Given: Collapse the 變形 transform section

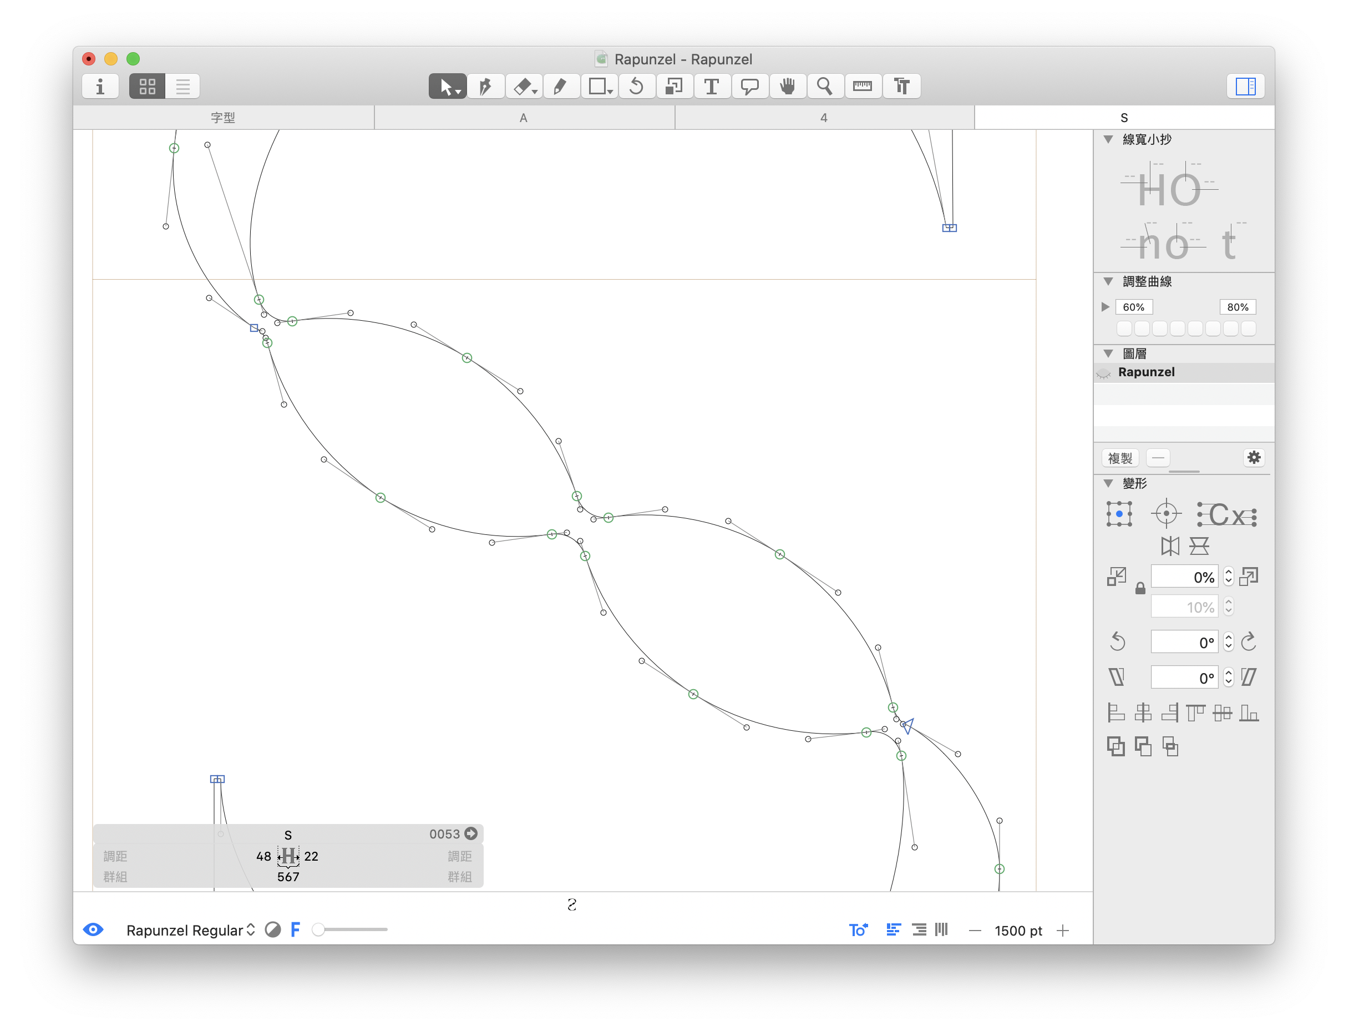Looking at the screenshot, I should click(1108, 483).
